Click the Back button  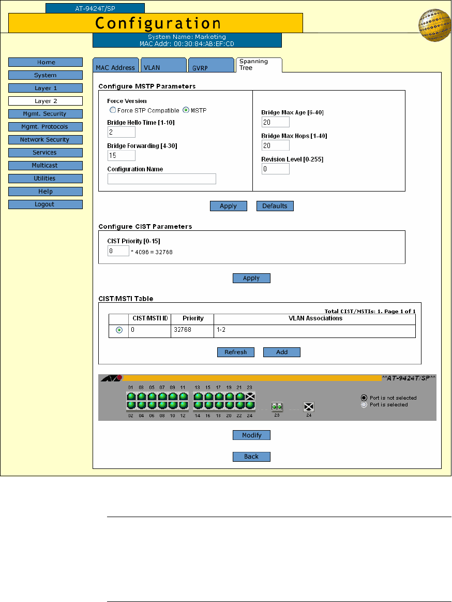click(x=252, y=457)
